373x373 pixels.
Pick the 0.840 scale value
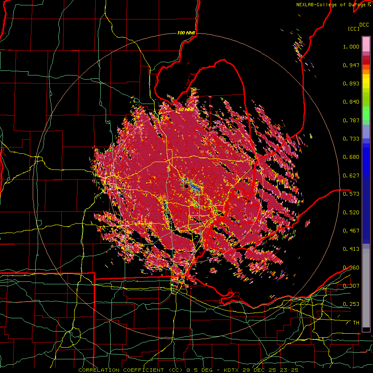pos(351,102)
